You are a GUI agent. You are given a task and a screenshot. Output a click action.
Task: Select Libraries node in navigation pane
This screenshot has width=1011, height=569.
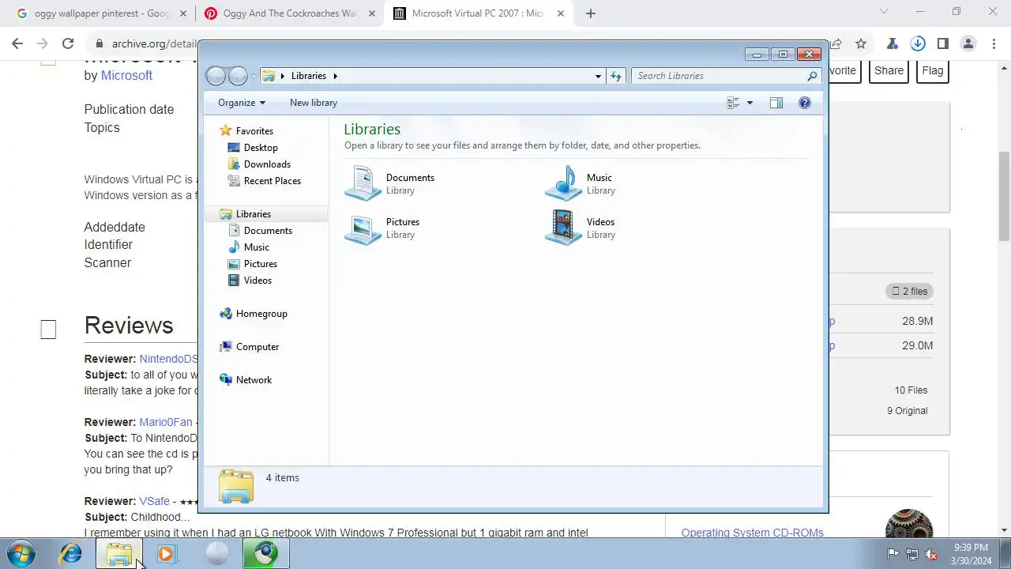pyautogui.click(x=253, y=214)
